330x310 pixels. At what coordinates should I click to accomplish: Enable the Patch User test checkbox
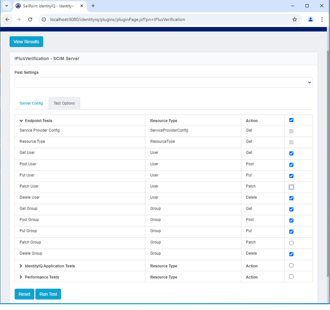pyautogui.click(x=291, y=187)
